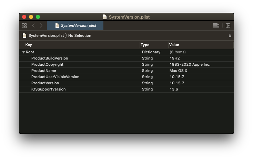
Task: Click SystemVersion.plist in the jump bar
Action: (45, 35)
